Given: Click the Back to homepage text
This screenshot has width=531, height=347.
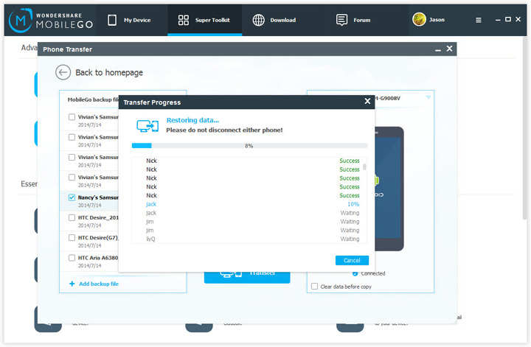Looking at the screenshot, I should (109, 73).
